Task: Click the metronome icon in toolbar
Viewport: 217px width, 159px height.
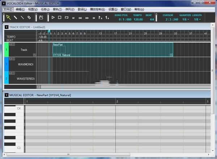Action: pos(41,17)
